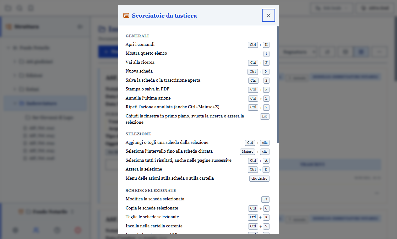The width and height of the screenshot is (397, 239).
Task: Click the K key badge
Action: [x=266, y=45]
